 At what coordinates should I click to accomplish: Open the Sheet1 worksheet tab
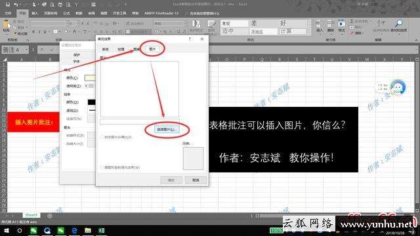point(31,215)
